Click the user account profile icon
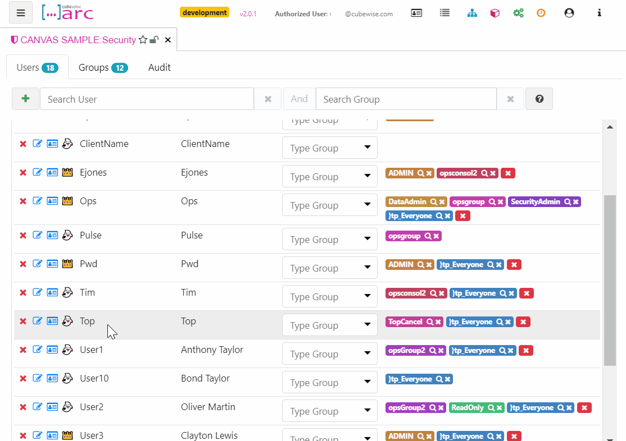This screenshot has height=441, width=626. pyautogui.click(x=569, y=13)
